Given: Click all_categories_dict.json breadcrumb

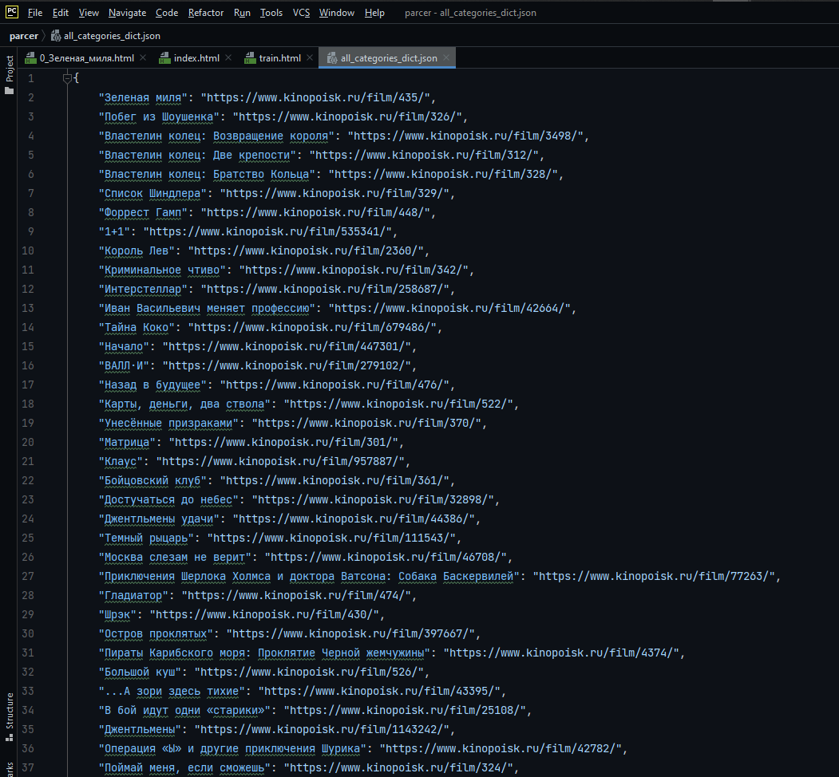Looking at the screenshot, I should pyautogui.click(x=112, y=36).
